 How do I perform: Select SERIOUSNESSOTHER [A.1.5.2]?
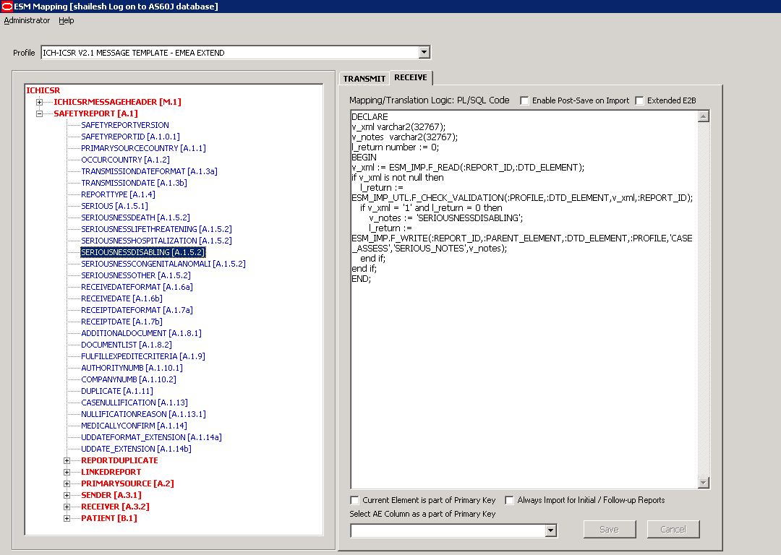(135, 275)
